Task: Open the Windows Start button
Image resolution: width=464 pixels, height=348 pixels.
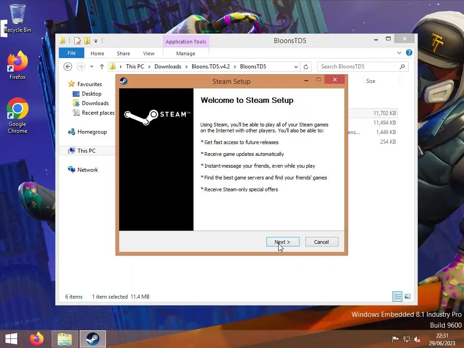Action: pos(11,339)
